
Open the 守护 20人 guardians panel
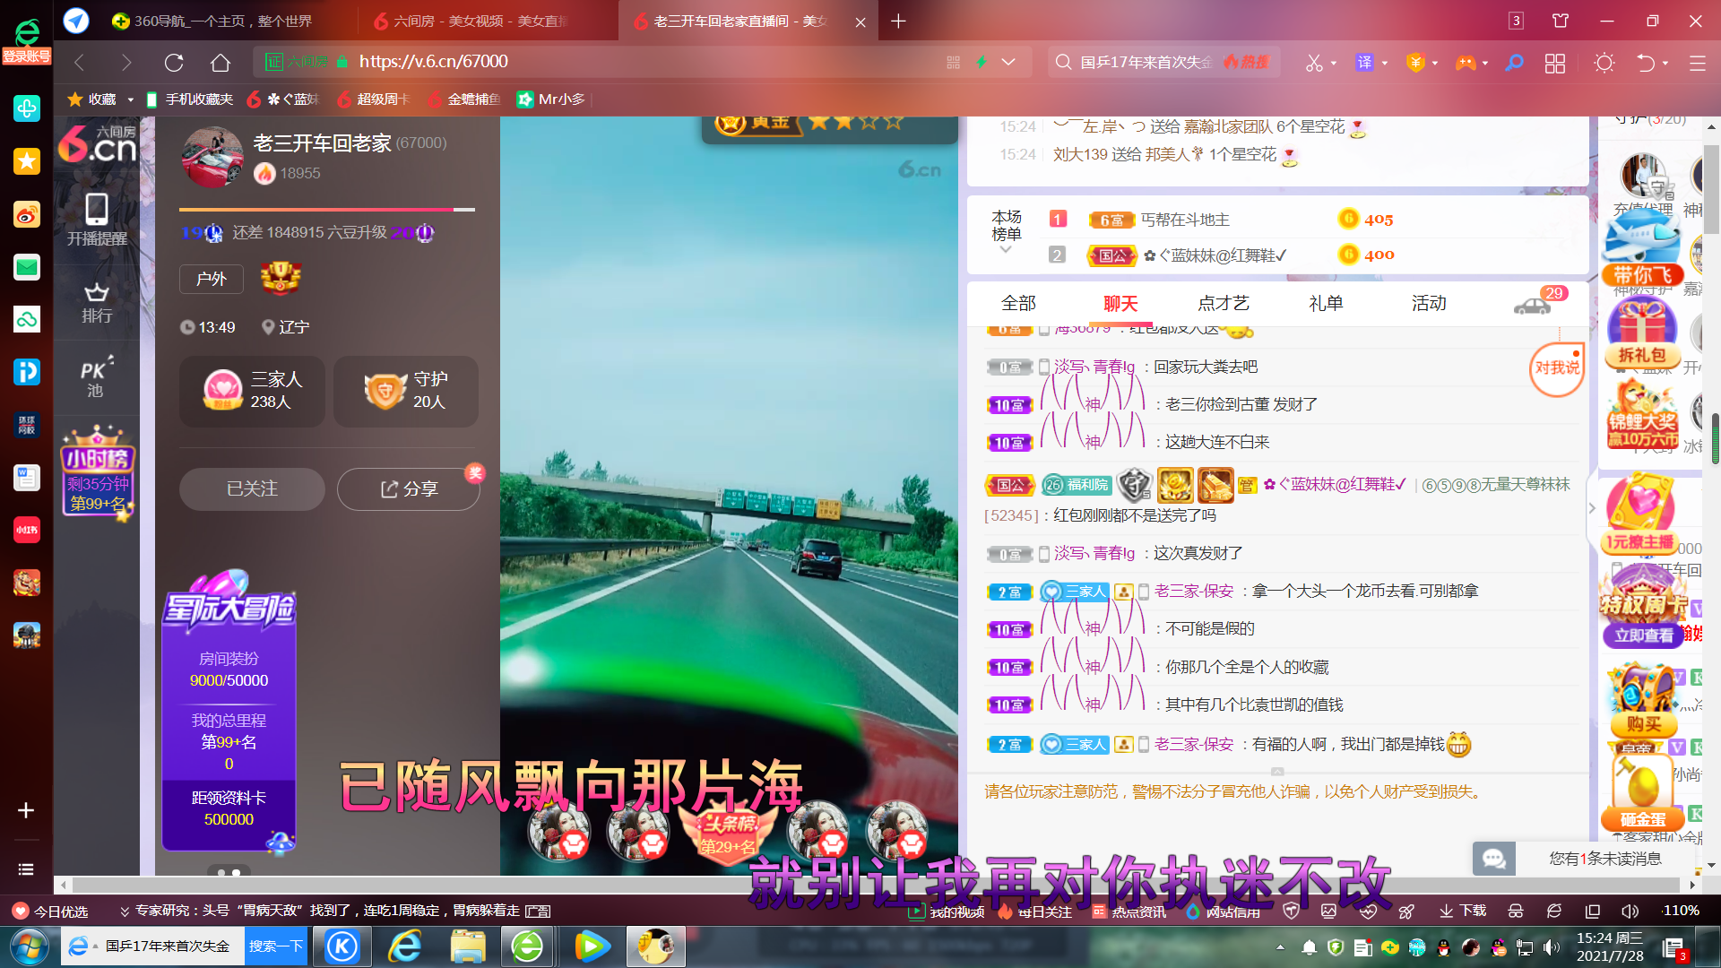pos(406,391)
